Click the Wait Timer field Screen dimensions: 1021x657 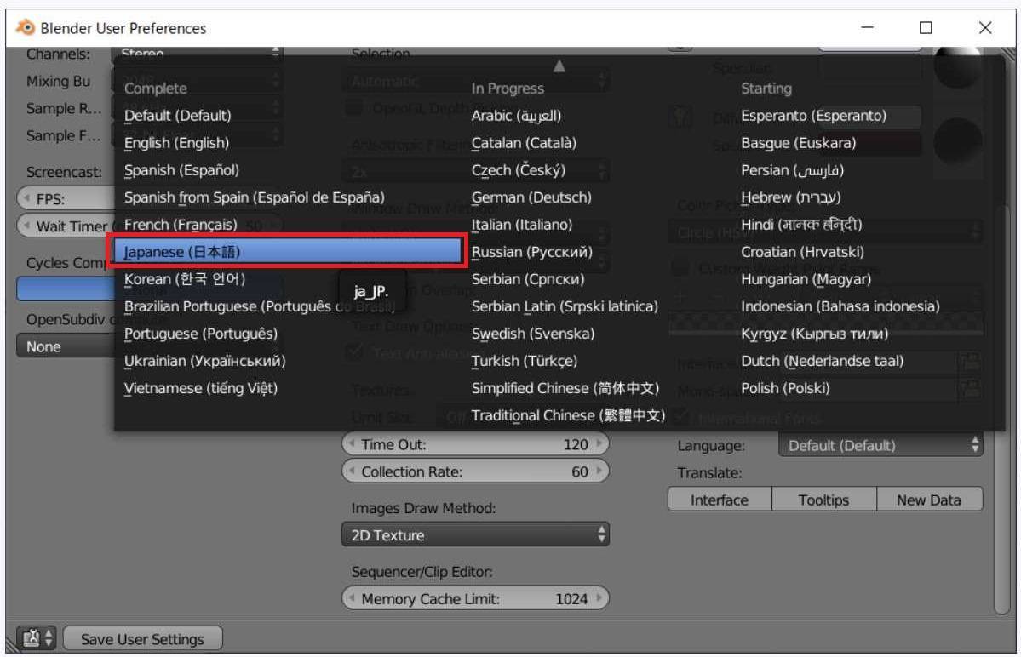pos(66,226)
